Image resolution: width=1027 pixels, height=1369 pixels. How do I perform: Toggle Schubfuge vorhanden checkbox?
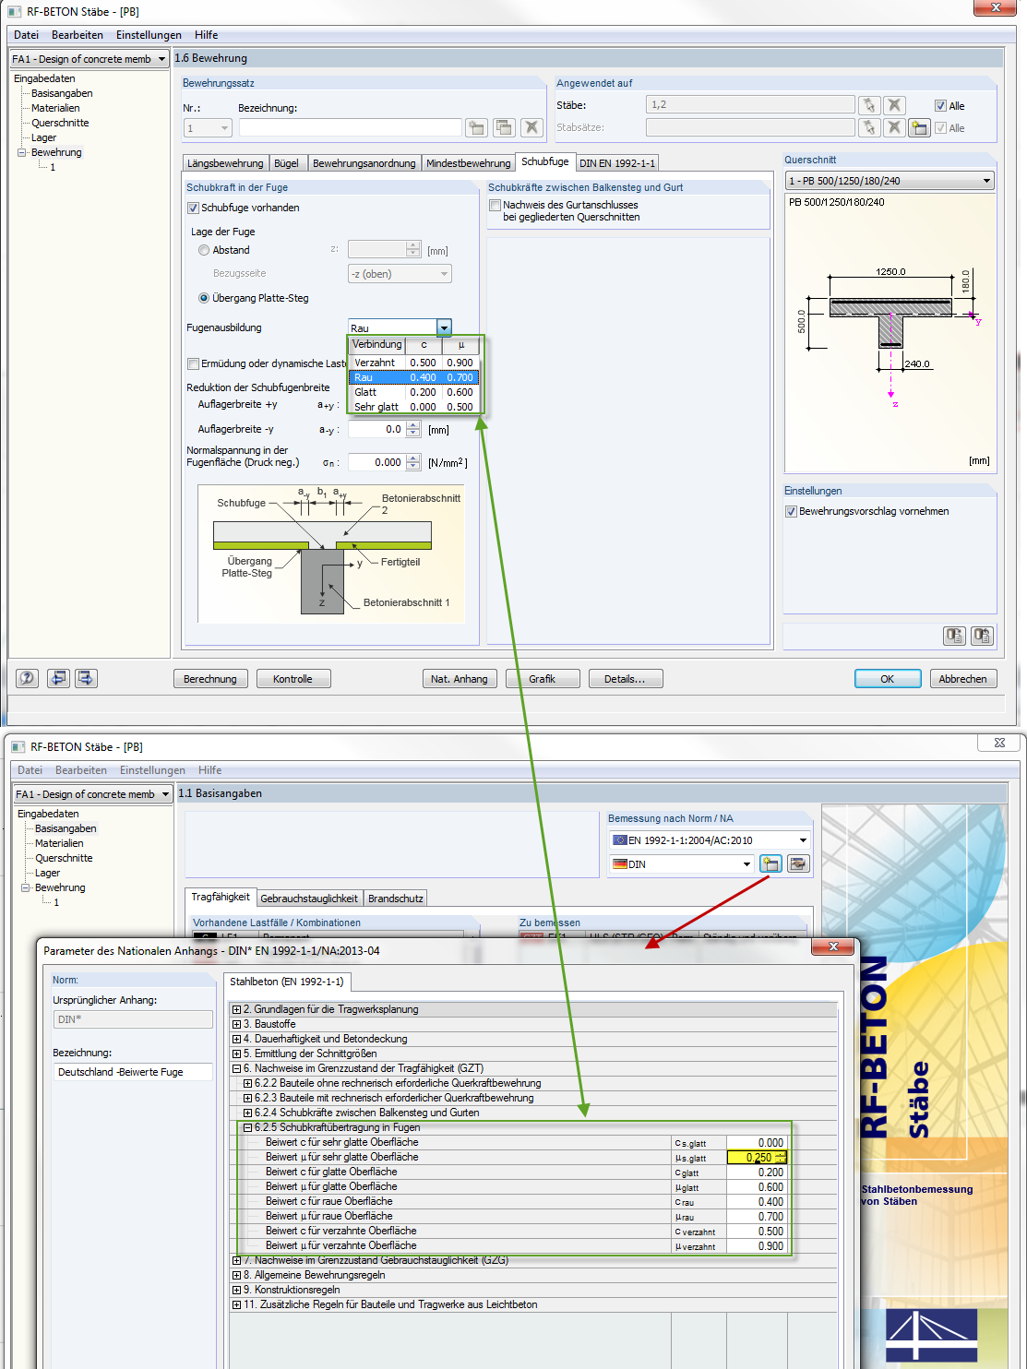193,208
